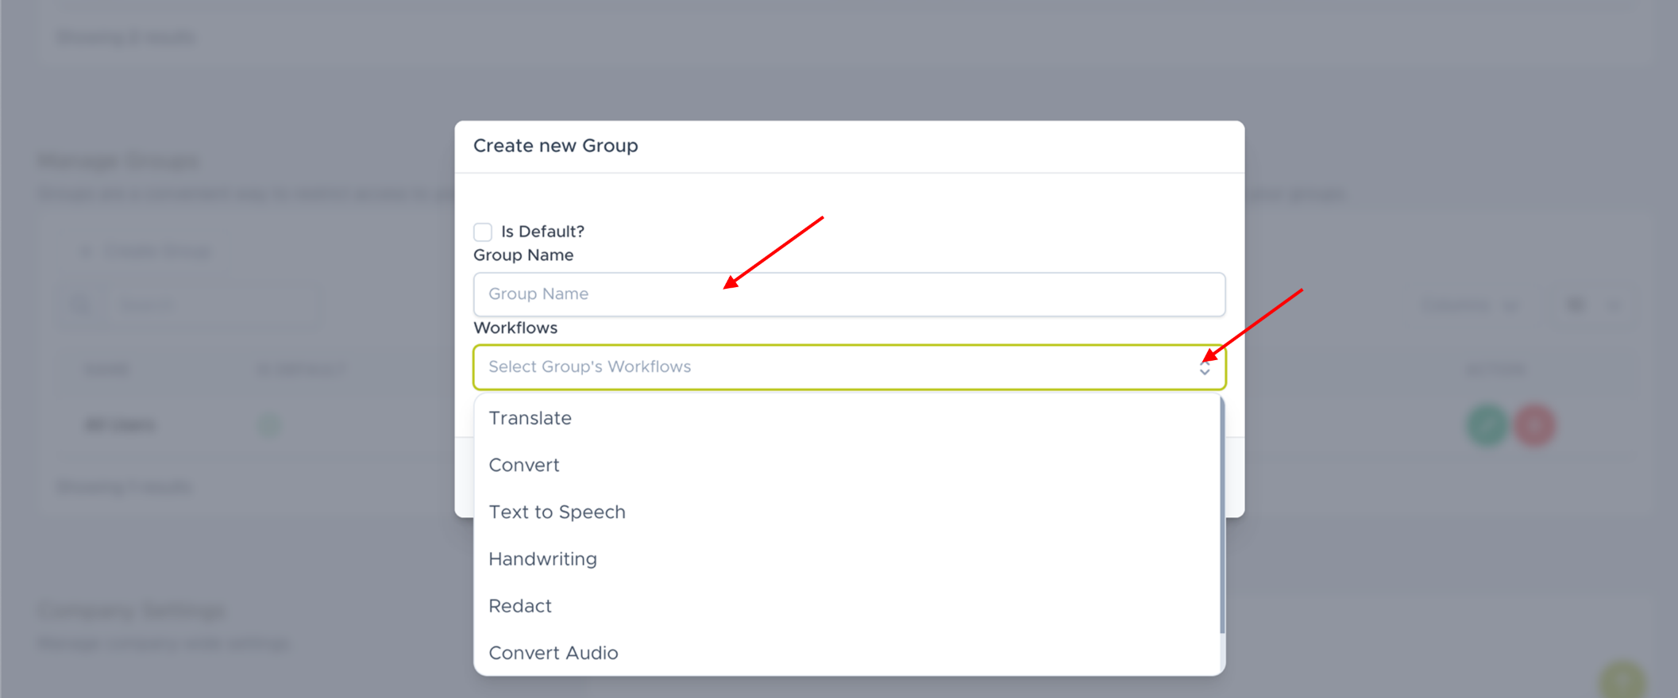Click the blurred red delete action icon

click(x=1534, y=425)
